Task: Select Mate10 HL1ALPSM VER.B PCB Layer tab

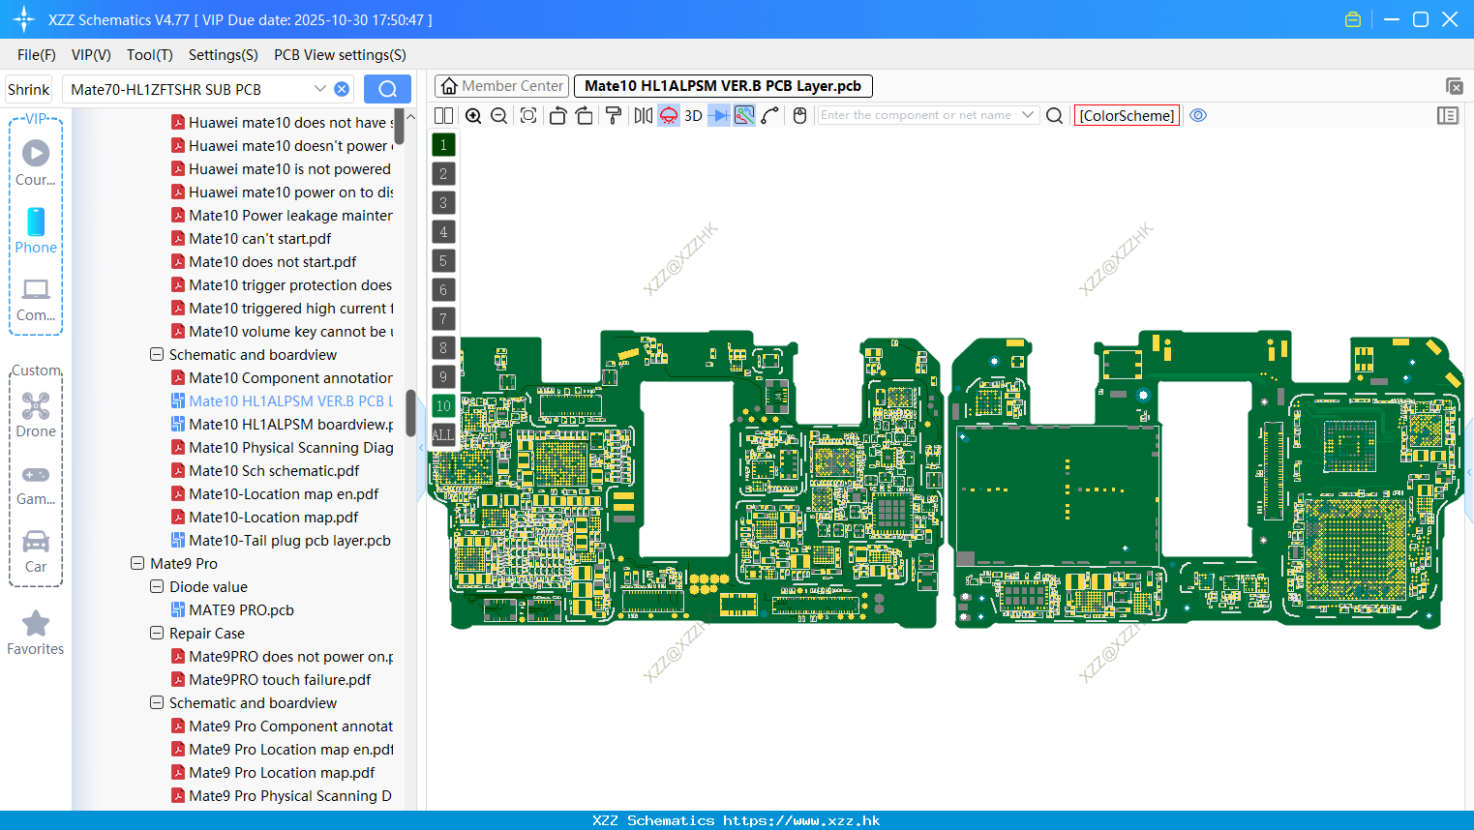Action: (723, 86)
